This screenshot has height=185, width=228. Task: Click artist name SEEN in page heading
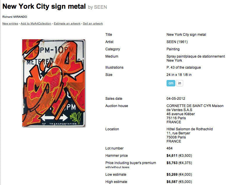coord(100,7)
